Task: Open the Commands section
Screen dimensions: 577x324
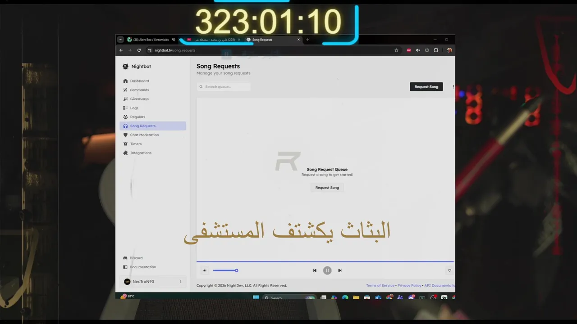Action: point(153,90)
